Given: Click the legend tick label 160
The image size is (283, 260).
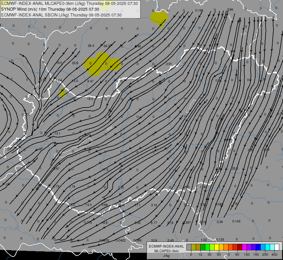Looking at the screenshot, I should click(x=256, y=255).
